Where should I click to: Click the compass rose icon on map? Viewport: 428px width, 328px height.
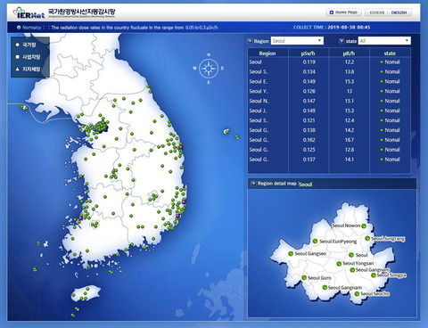209,69
